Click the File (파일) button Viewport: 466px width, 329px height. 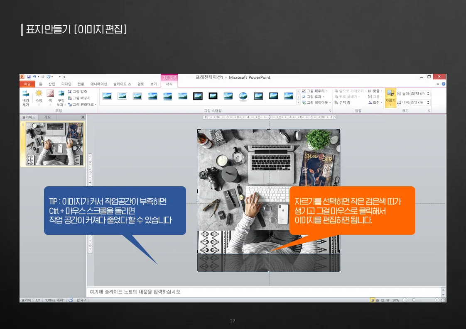pyautogui.click(x=27, y=84)
